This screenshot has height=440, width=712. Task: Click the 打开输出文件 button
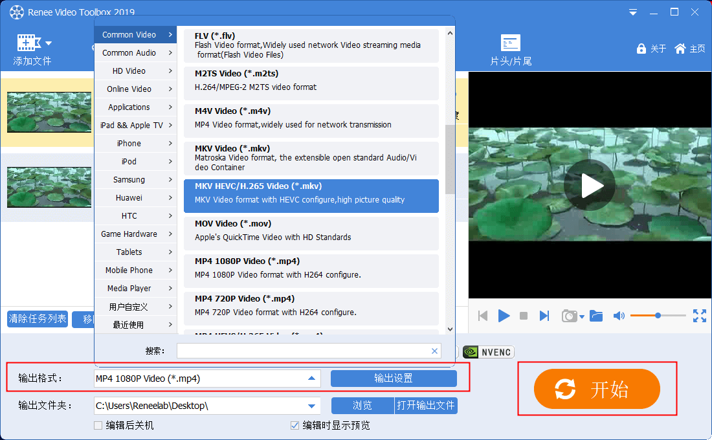pyautogui.click(x=426, y=406)
